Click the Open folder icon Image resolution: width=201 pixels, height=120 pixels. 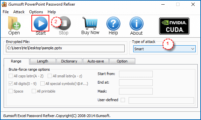click(x=14, y=23)
